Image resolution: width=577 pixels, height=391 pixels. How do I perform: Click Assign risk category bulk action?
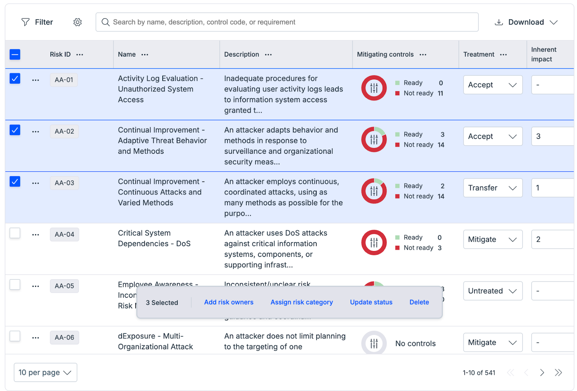pos(301,302)
